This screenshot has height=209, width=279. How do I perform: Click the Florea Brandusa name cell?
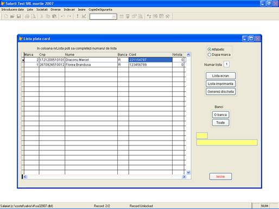(x=91, y=65)
